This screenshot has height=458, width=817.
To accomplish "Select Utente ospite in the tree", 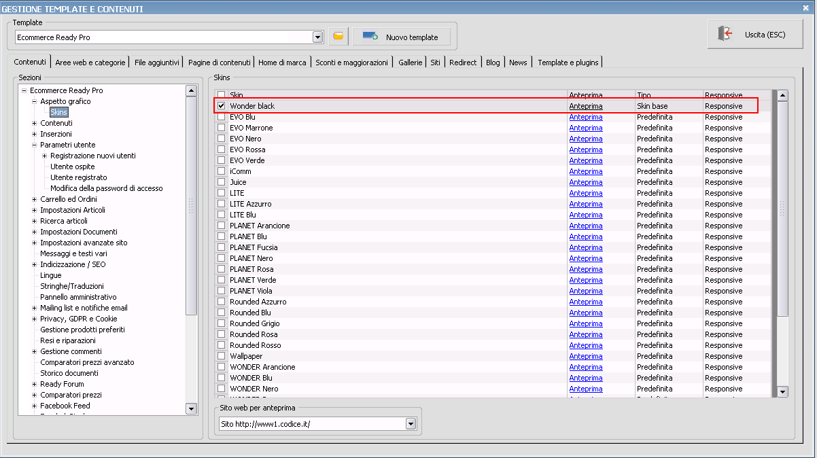I will (x=73, y=166).
